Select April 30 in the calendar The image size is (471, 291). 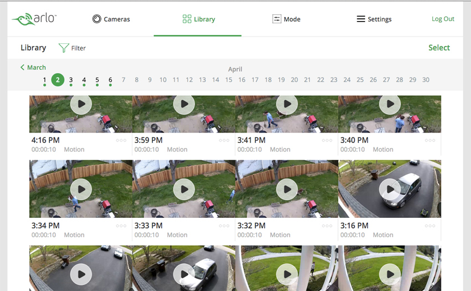point(426,80)
